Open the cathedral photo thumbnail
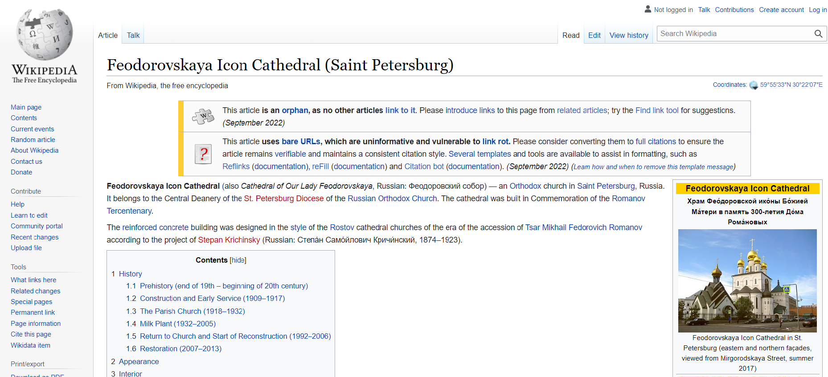The image size is (828, 377). point(747,281)
